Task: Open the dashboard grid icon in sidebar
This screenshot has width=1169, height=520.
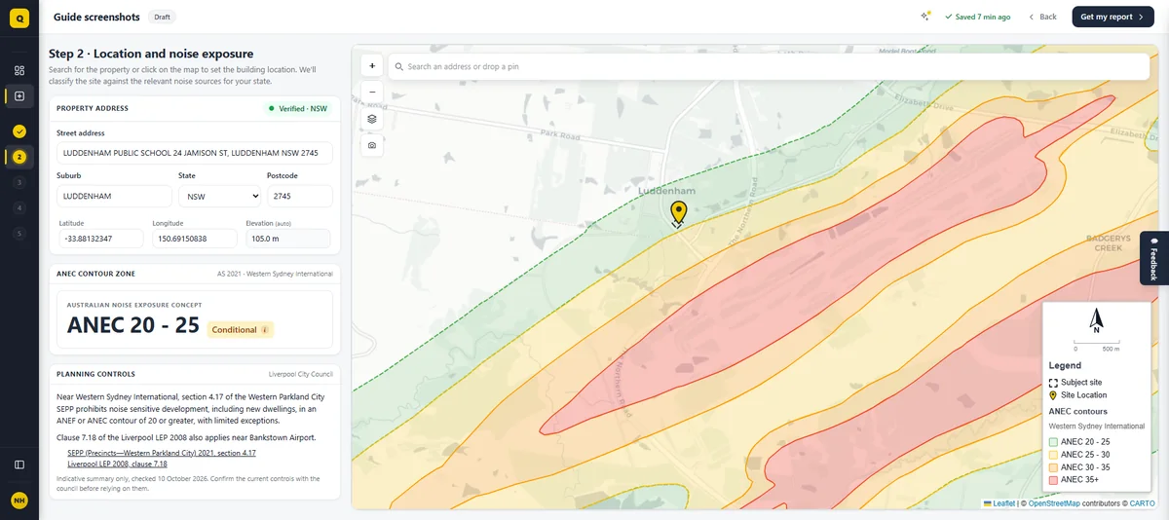Action: pos(19,70)
